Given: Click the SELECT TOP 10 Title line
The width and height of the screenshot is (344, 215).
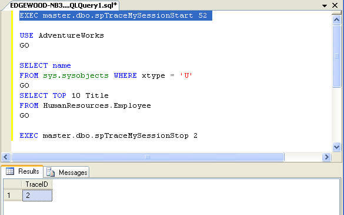Looking at the screenshot, I should tap(64, 95).
